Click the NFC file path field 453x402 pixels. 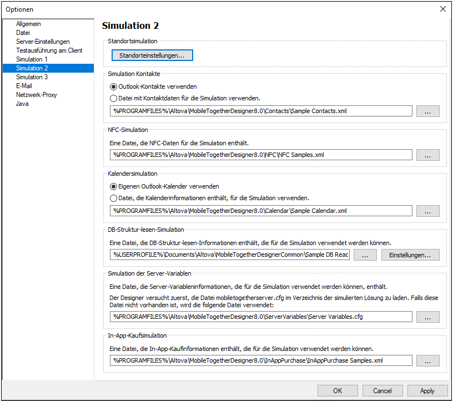(x=261, y=155)
